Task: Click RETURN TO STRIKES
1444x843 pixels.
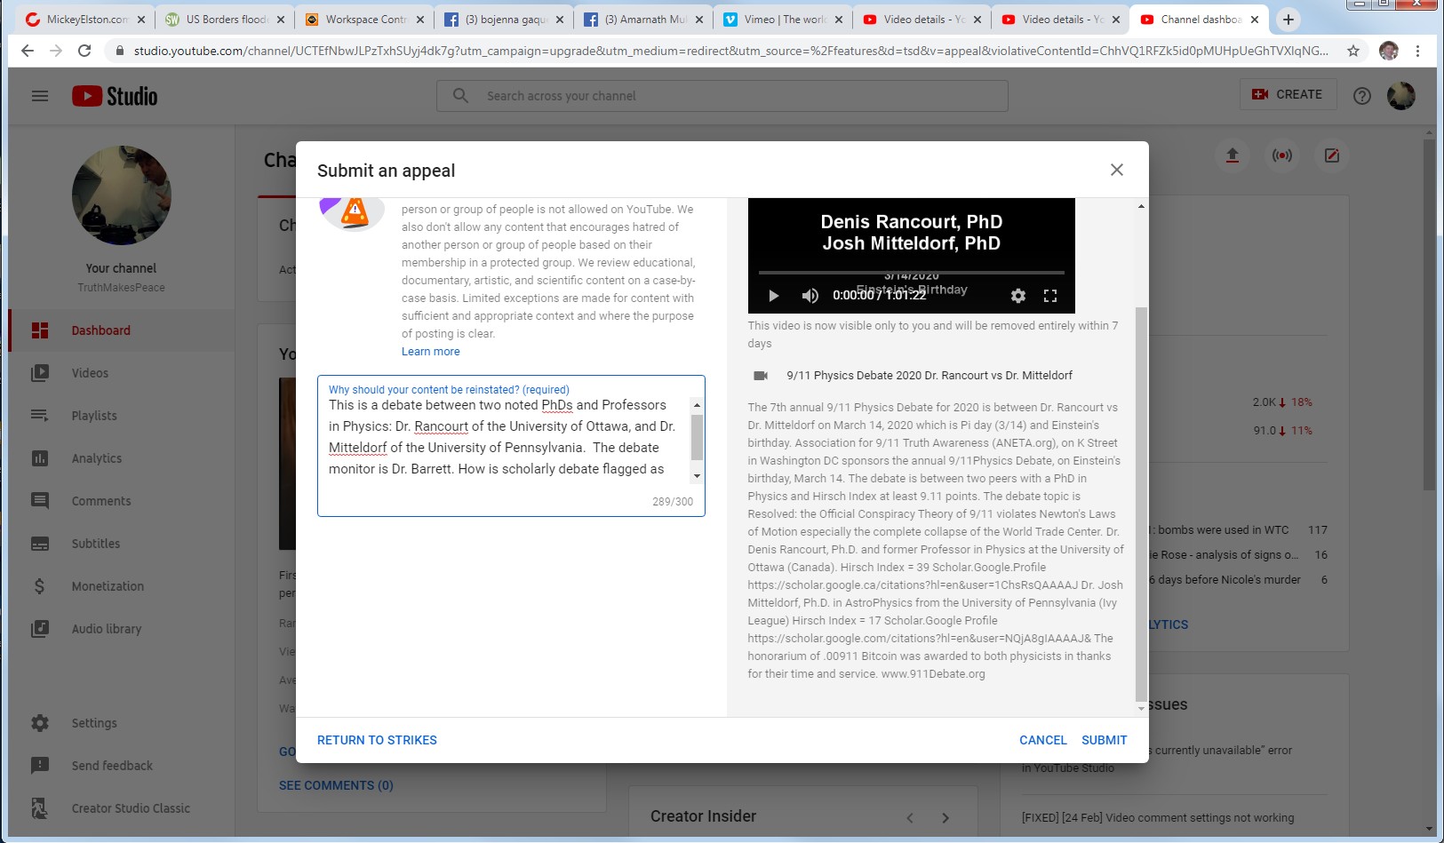Action: (x=377, y=740)
